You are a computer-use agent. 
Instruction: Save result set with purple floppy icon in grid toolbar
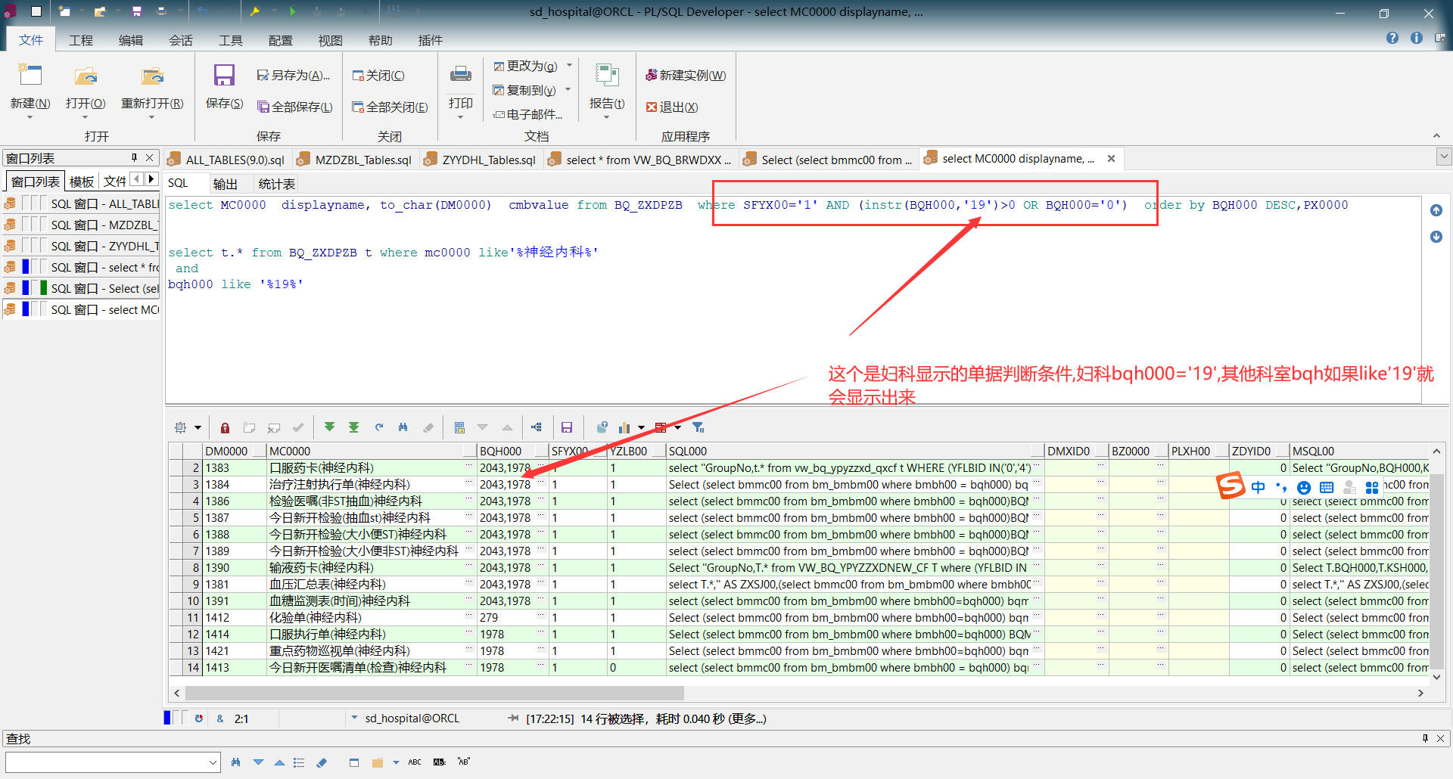(x=567, y=428)
